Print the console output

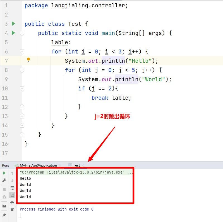pos(12,202)
